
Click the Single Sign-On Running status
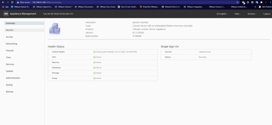tap(202, 57)
